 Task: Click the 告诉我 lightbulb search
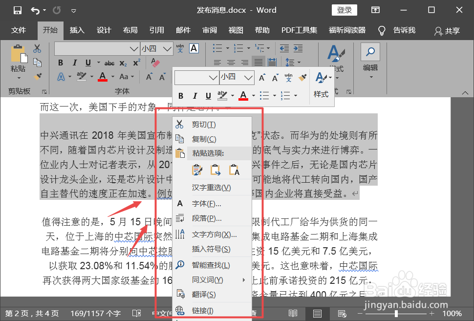397,30
